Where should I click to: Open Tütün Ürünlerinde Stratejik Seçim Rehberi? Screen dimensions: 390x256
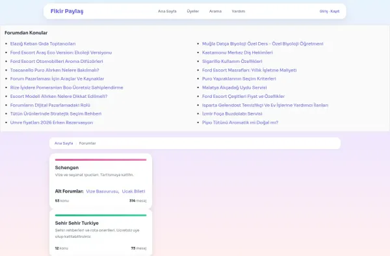coord(56,113)
